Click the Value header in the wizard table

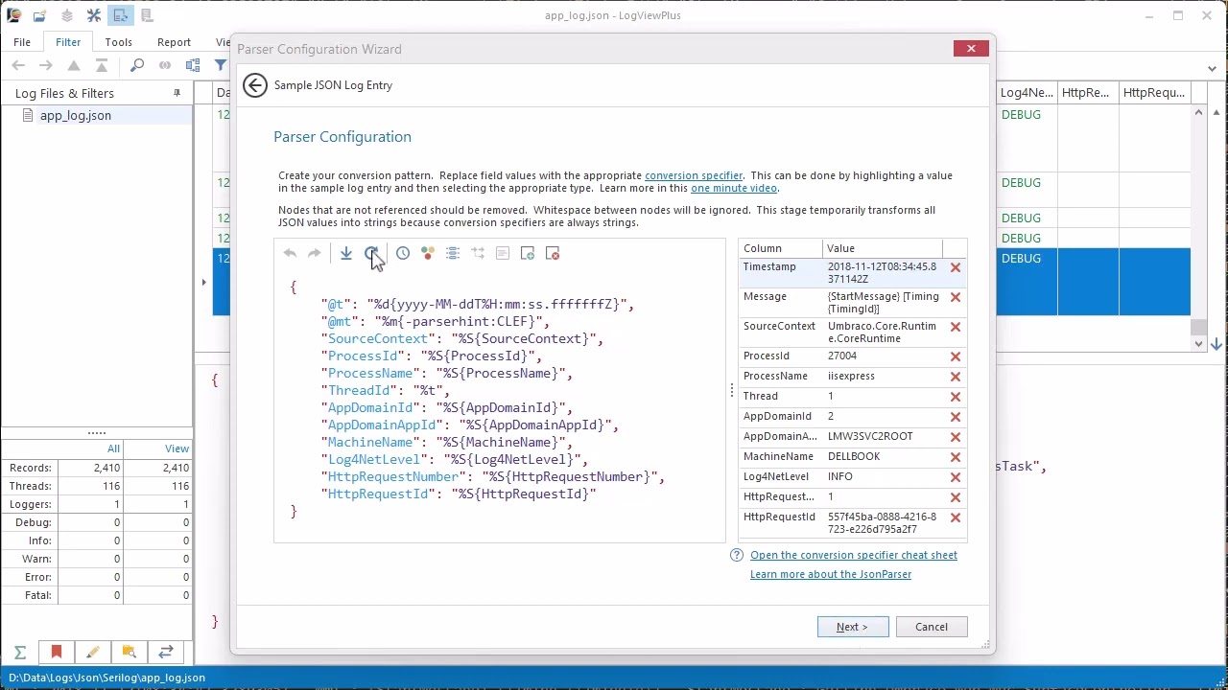click(x=883, y=248)
